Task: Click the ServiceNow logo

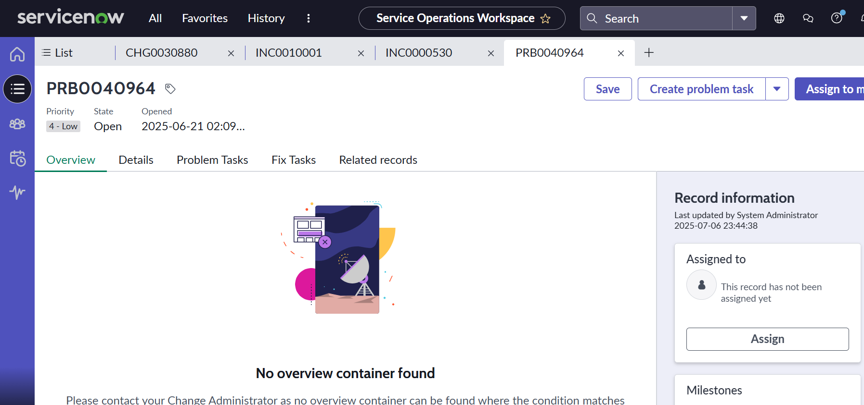Action: click(x=71, y=17)
